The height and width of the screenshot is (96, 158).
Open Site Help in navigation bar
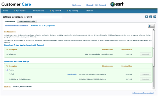(x=89, y=11)
